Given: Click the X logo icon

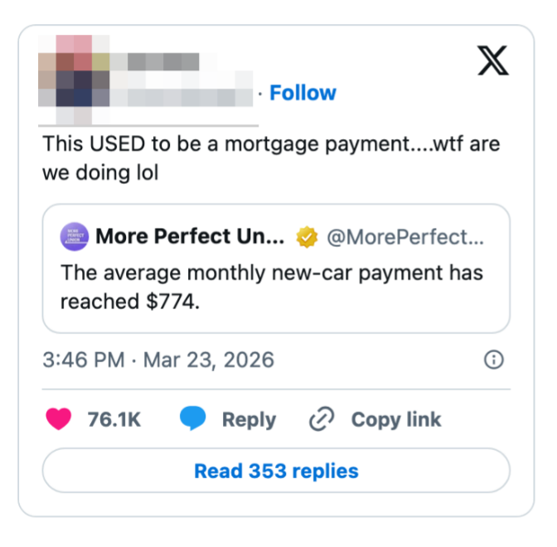Looking at the screenshot, I should (x=493, y=61).
